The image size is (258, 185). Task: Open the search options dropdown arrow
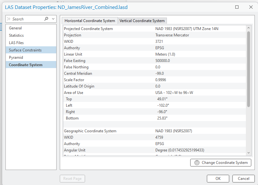53,19
